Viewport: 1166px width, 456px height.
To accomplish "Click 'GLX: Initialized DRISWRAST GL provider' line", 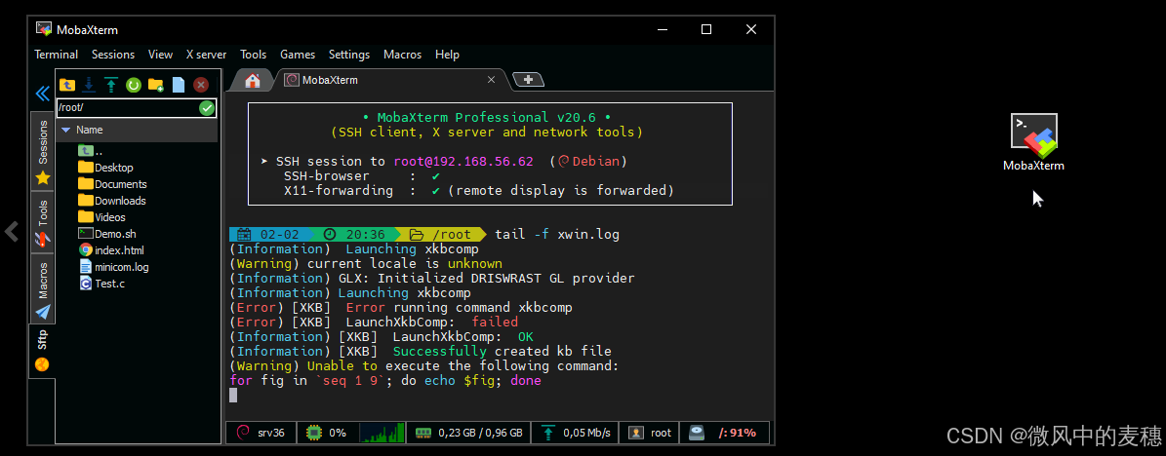I will [432, 279].
